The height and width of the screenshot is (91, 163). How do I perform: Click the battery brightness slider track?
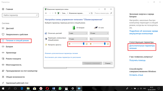(x=78, y=44)
